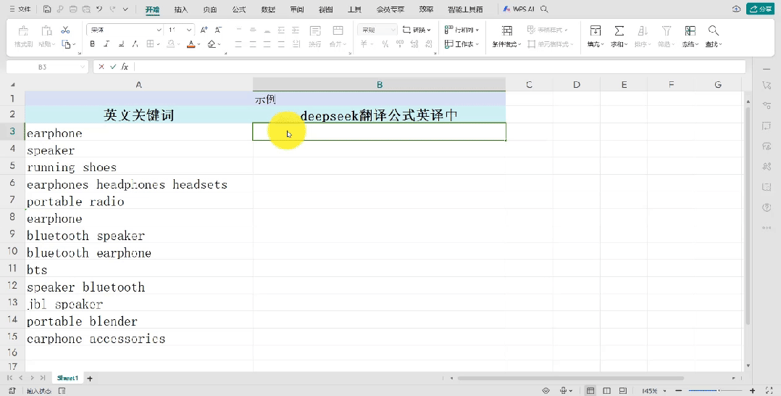
Task: Decrease font size with A- icon
Action: pyautogui.click(x=218, y=30)
